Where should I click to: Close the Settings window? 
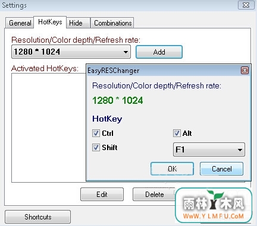point(246,5)
